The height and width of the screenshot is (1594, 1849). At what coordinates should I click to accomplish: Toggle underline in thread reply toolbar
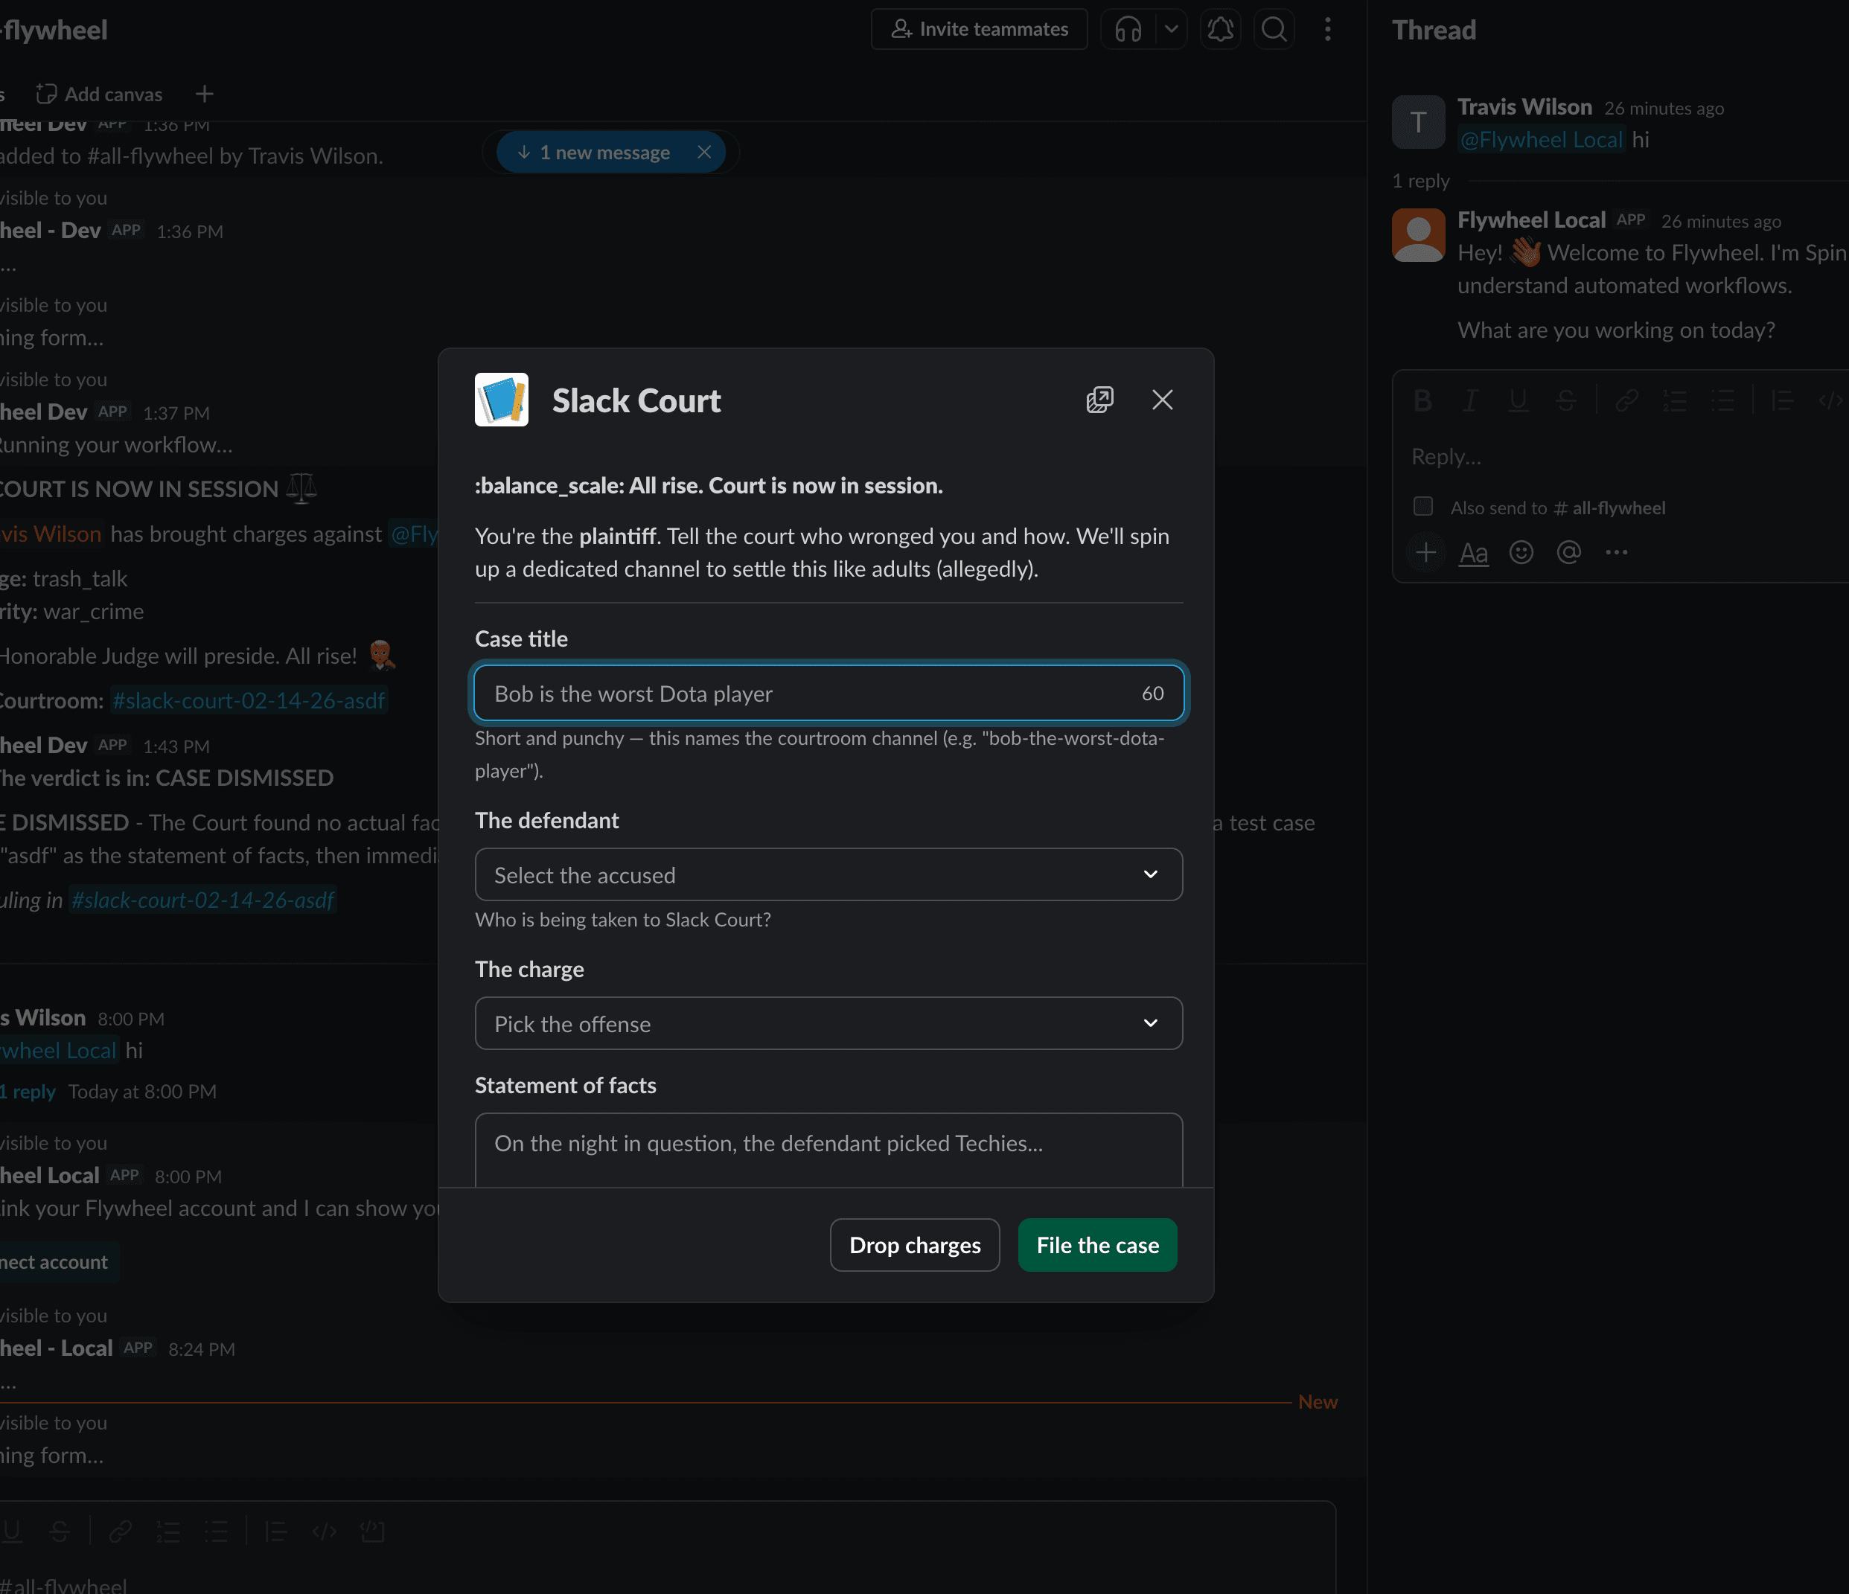1518,400
